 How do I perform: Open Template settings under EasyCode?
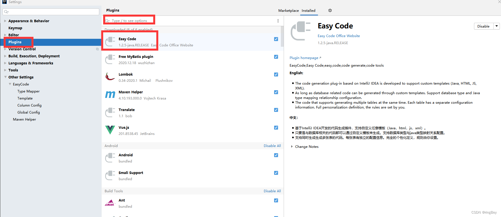[x=25, y=98]
